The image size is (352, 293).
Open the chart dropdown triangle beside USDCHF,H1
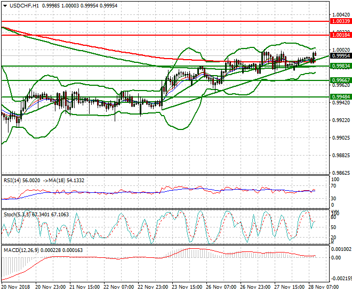coord(5,6)
